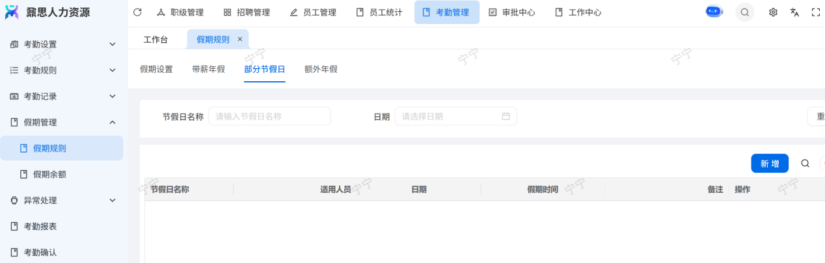825x263 pixels.
Task: Toggle fullscreen mode icon
Action: [x=815, y=12]
